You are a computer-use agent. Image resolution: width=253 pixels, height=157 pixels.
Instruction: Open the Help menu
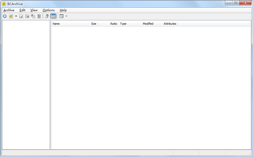pos(63,10)
